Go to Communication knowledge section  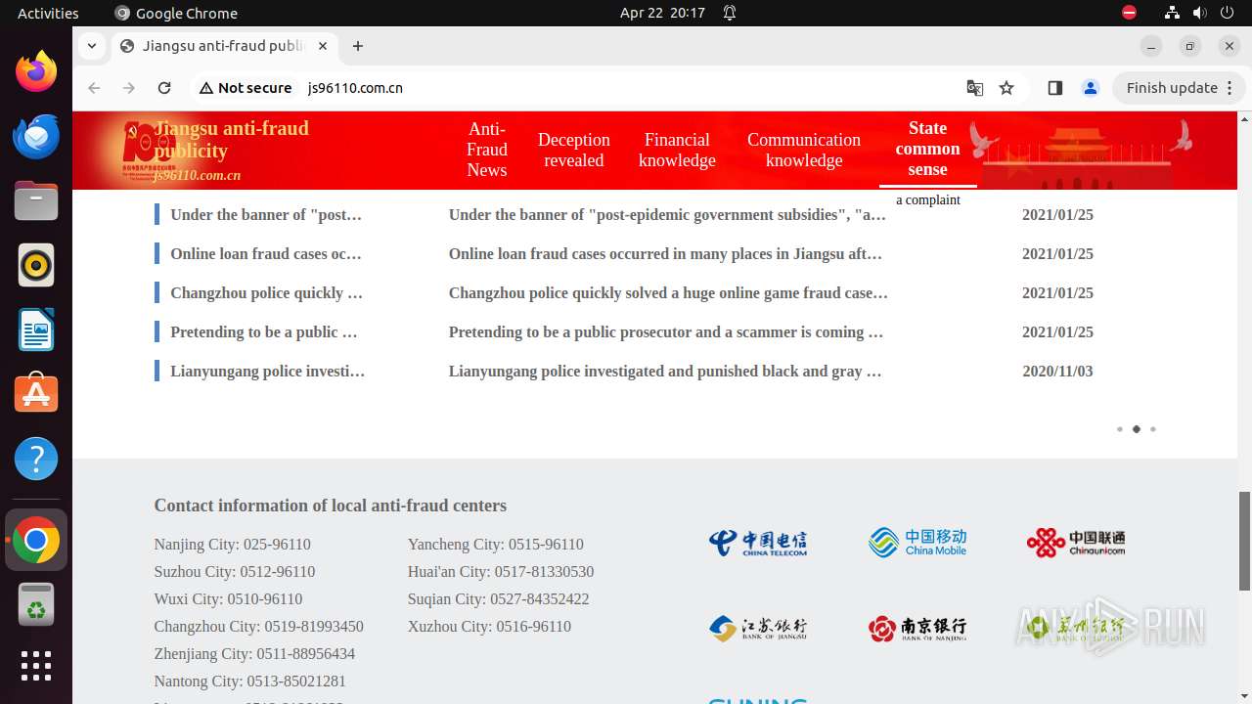804,150
